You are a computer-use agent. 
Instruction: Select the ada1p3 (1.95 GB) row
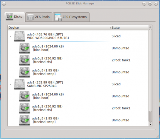click(x=78, y=120)
